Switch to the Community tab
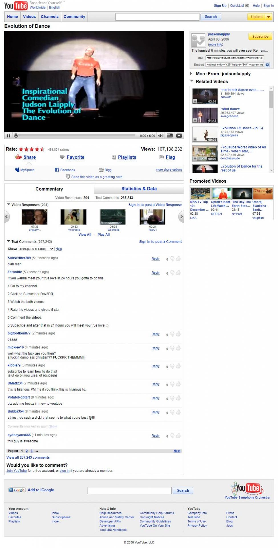This screenshot has height=548, width=278. tap(74, 17)
